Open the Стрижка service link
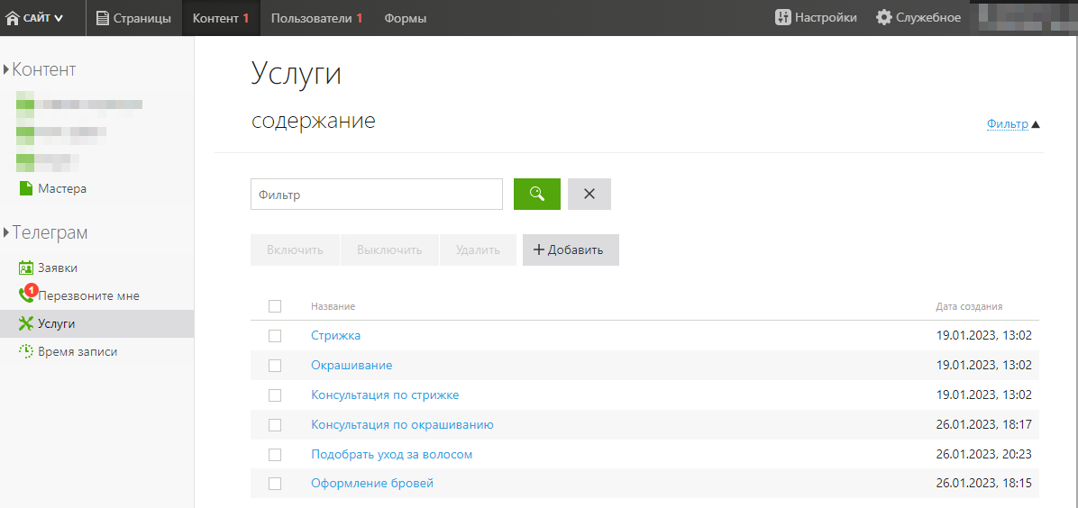Image resolution: width=1078 pixels, height=508 pixels. pos(335,335)
